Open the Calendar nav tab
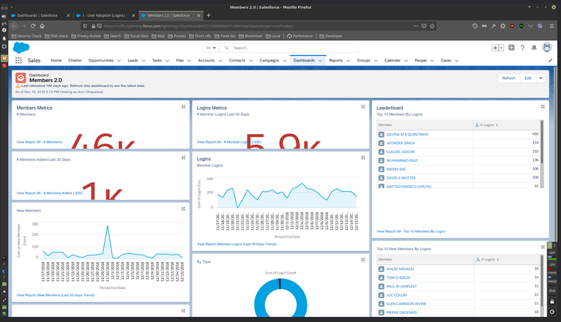 tap(392, 61)
